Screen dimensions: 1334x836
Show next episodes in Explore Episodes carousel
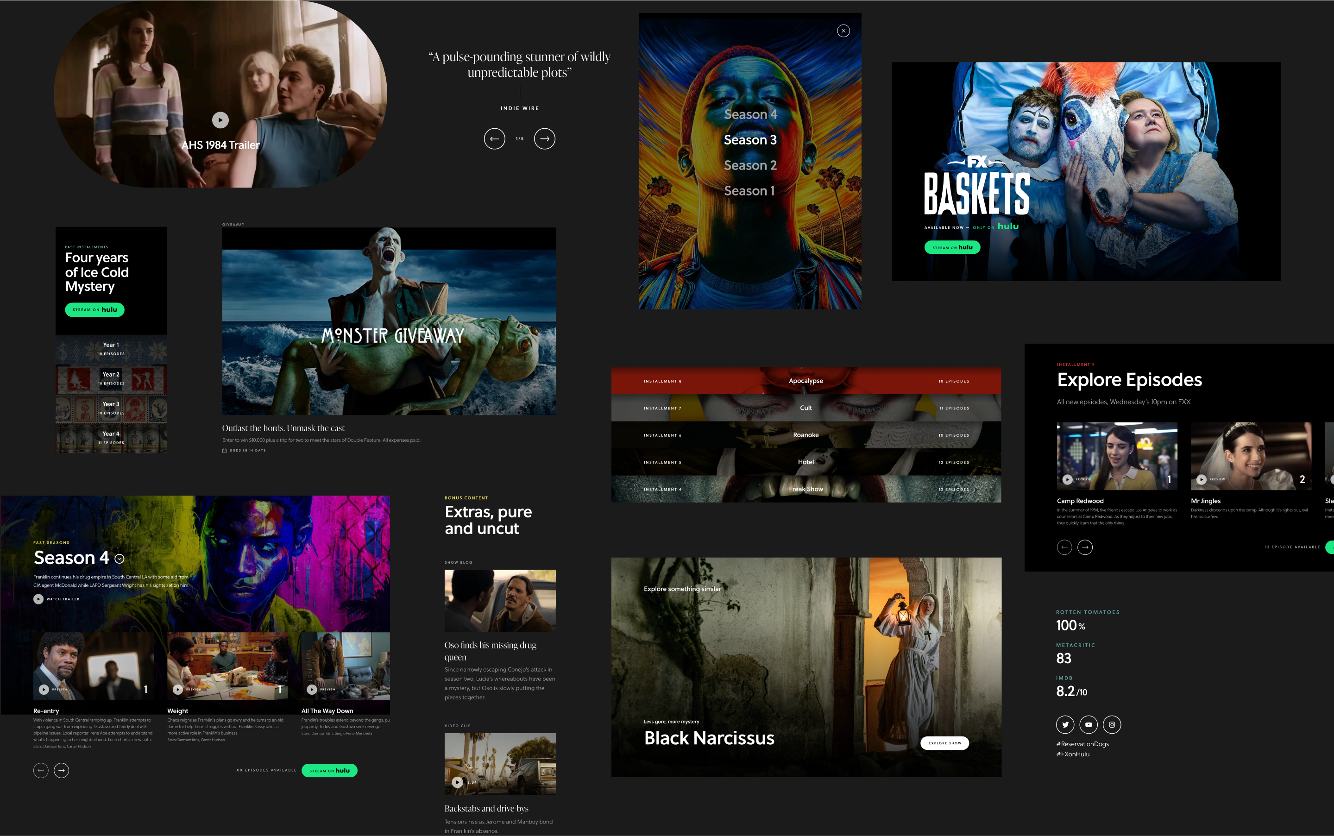tap(1085, 547)
